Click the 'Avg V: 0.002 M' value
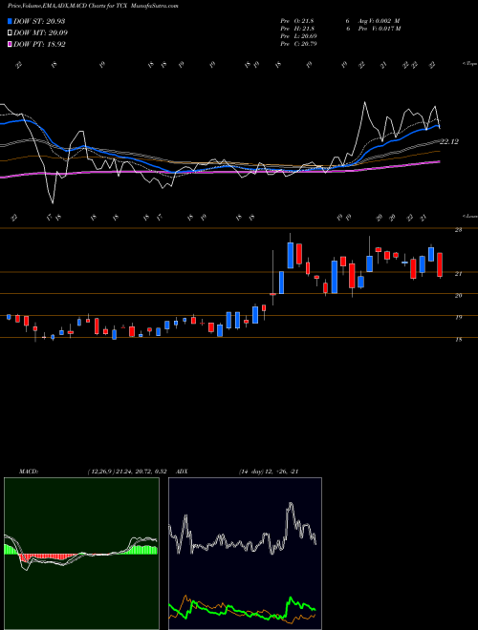This screenshot has width=478, height=630. click(x=379, y=21)
